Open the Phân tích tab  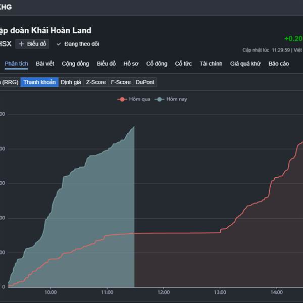(16, 64)
